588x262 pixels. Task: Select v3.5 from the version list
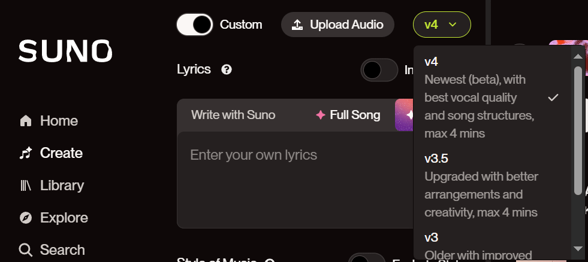(481, 185)
